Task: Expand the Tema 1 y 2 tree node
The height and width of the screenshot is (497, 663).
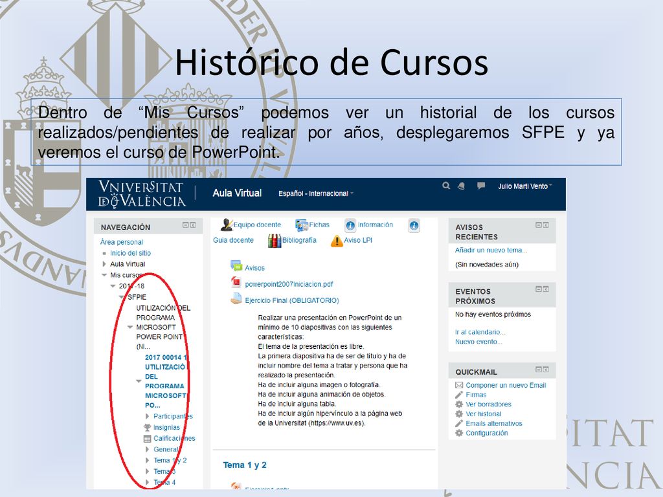Action: [147, 460]
